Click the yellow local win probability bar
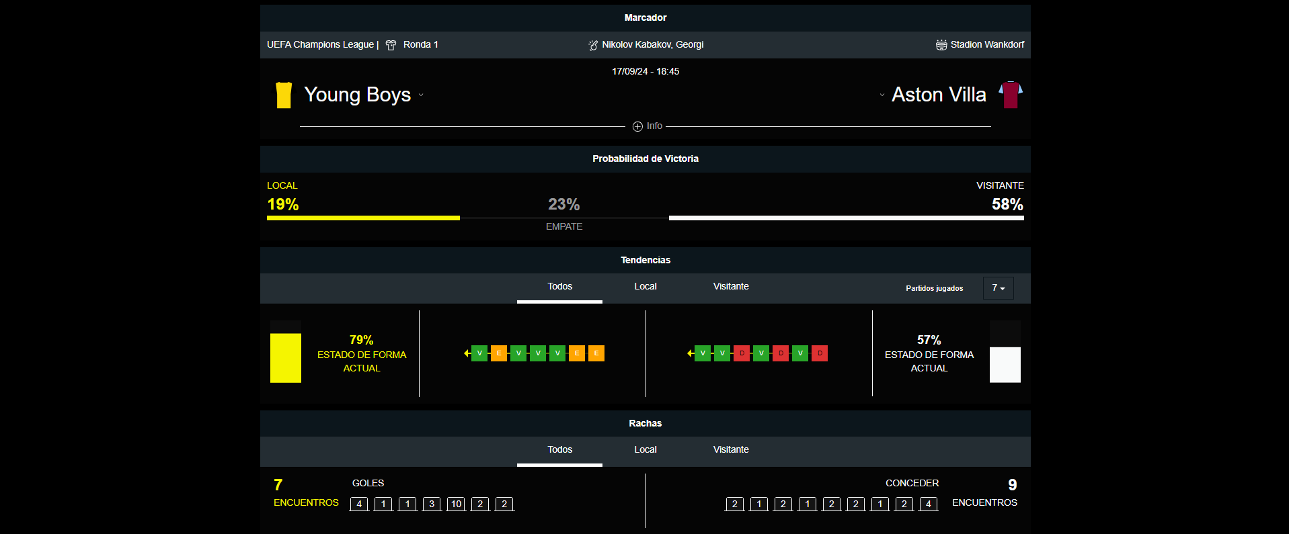 [363, 218]
